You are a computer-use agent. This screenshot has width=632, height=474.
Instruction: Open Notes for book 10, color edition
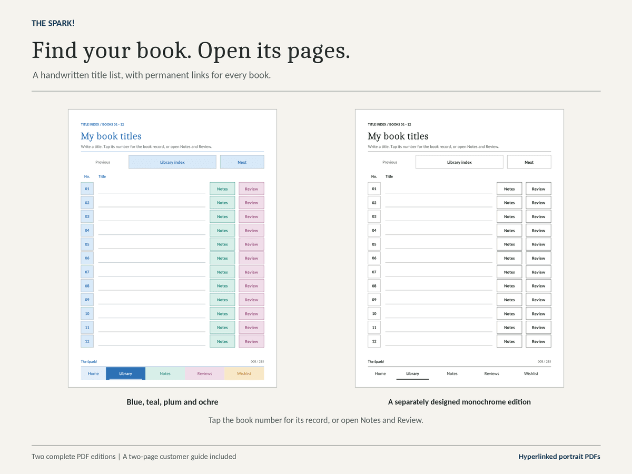[x=222, y=314]
